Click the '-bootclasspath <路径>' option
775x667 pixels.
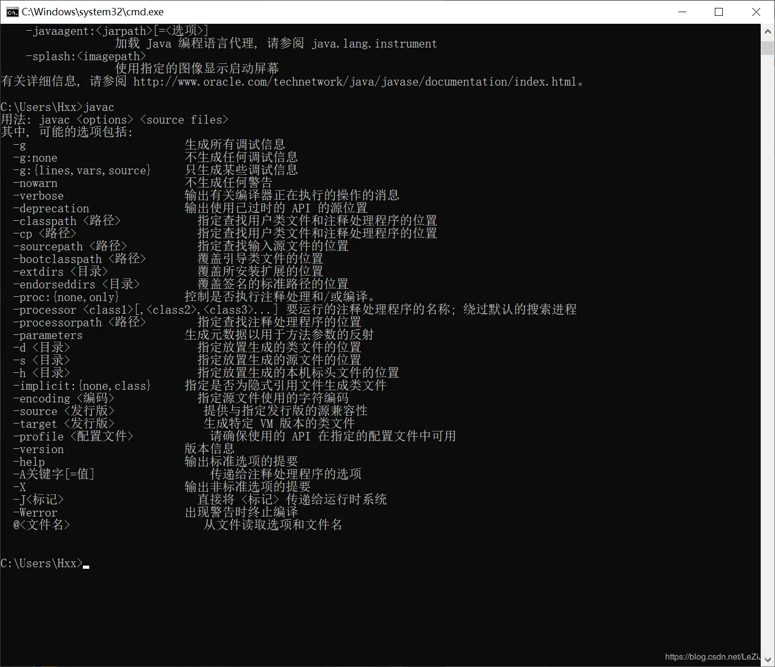coord(80,259)
